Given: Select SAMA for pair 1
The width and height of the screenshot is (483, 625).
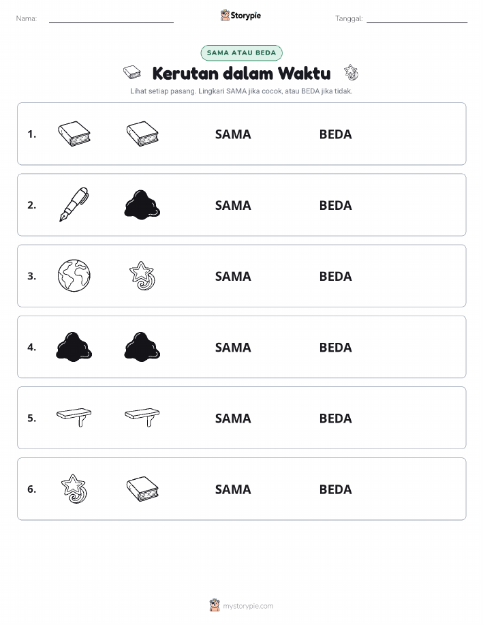Looking at the screenshot, I should click(x=233, y=134).
